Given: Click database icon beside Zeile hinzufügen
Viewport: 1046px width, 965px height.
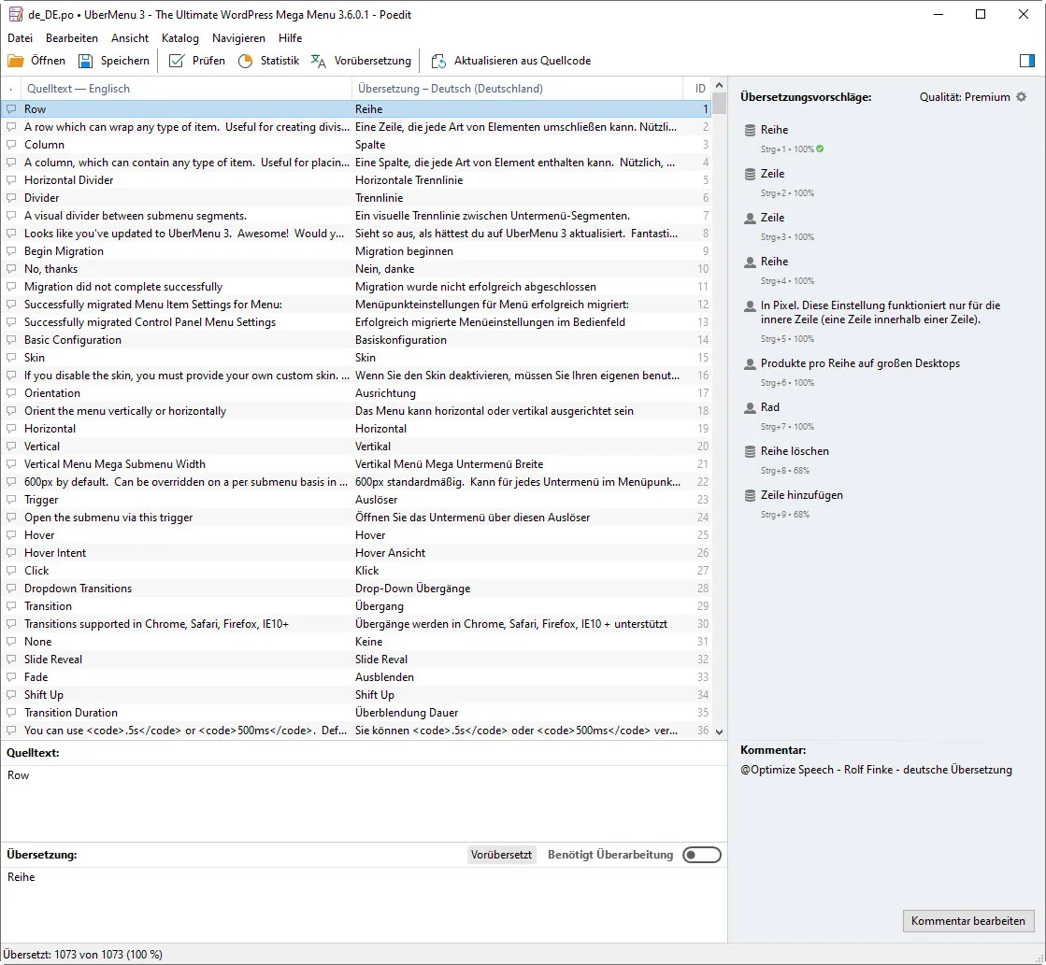Looking at the screenshot, I should point(750,495).
